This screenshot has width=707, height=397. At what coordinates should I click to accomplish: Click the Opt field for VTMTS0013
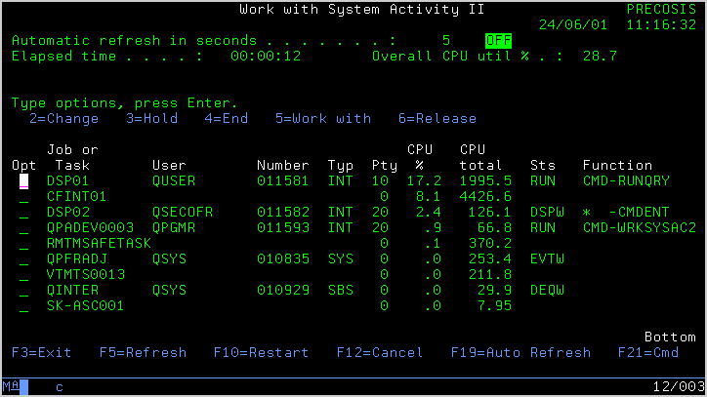click(23, 275)
